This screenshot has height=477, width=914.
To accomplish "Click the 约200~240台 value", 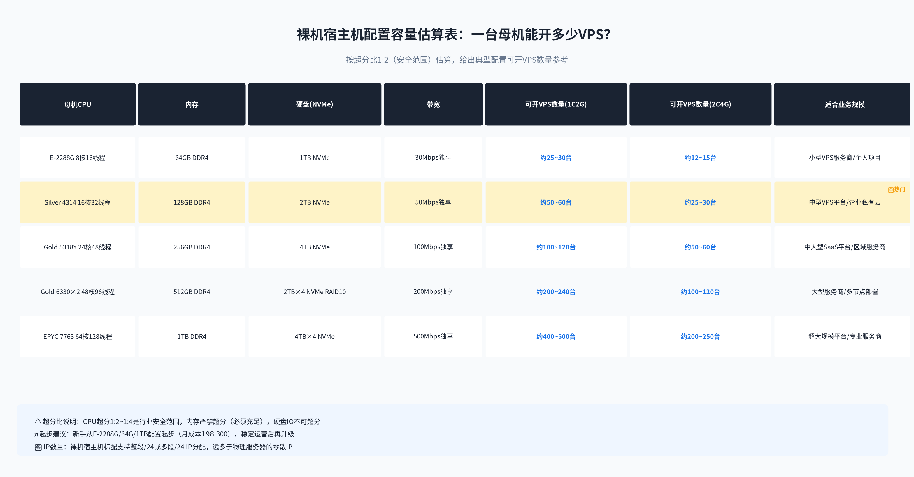I will tap(556, 292).
